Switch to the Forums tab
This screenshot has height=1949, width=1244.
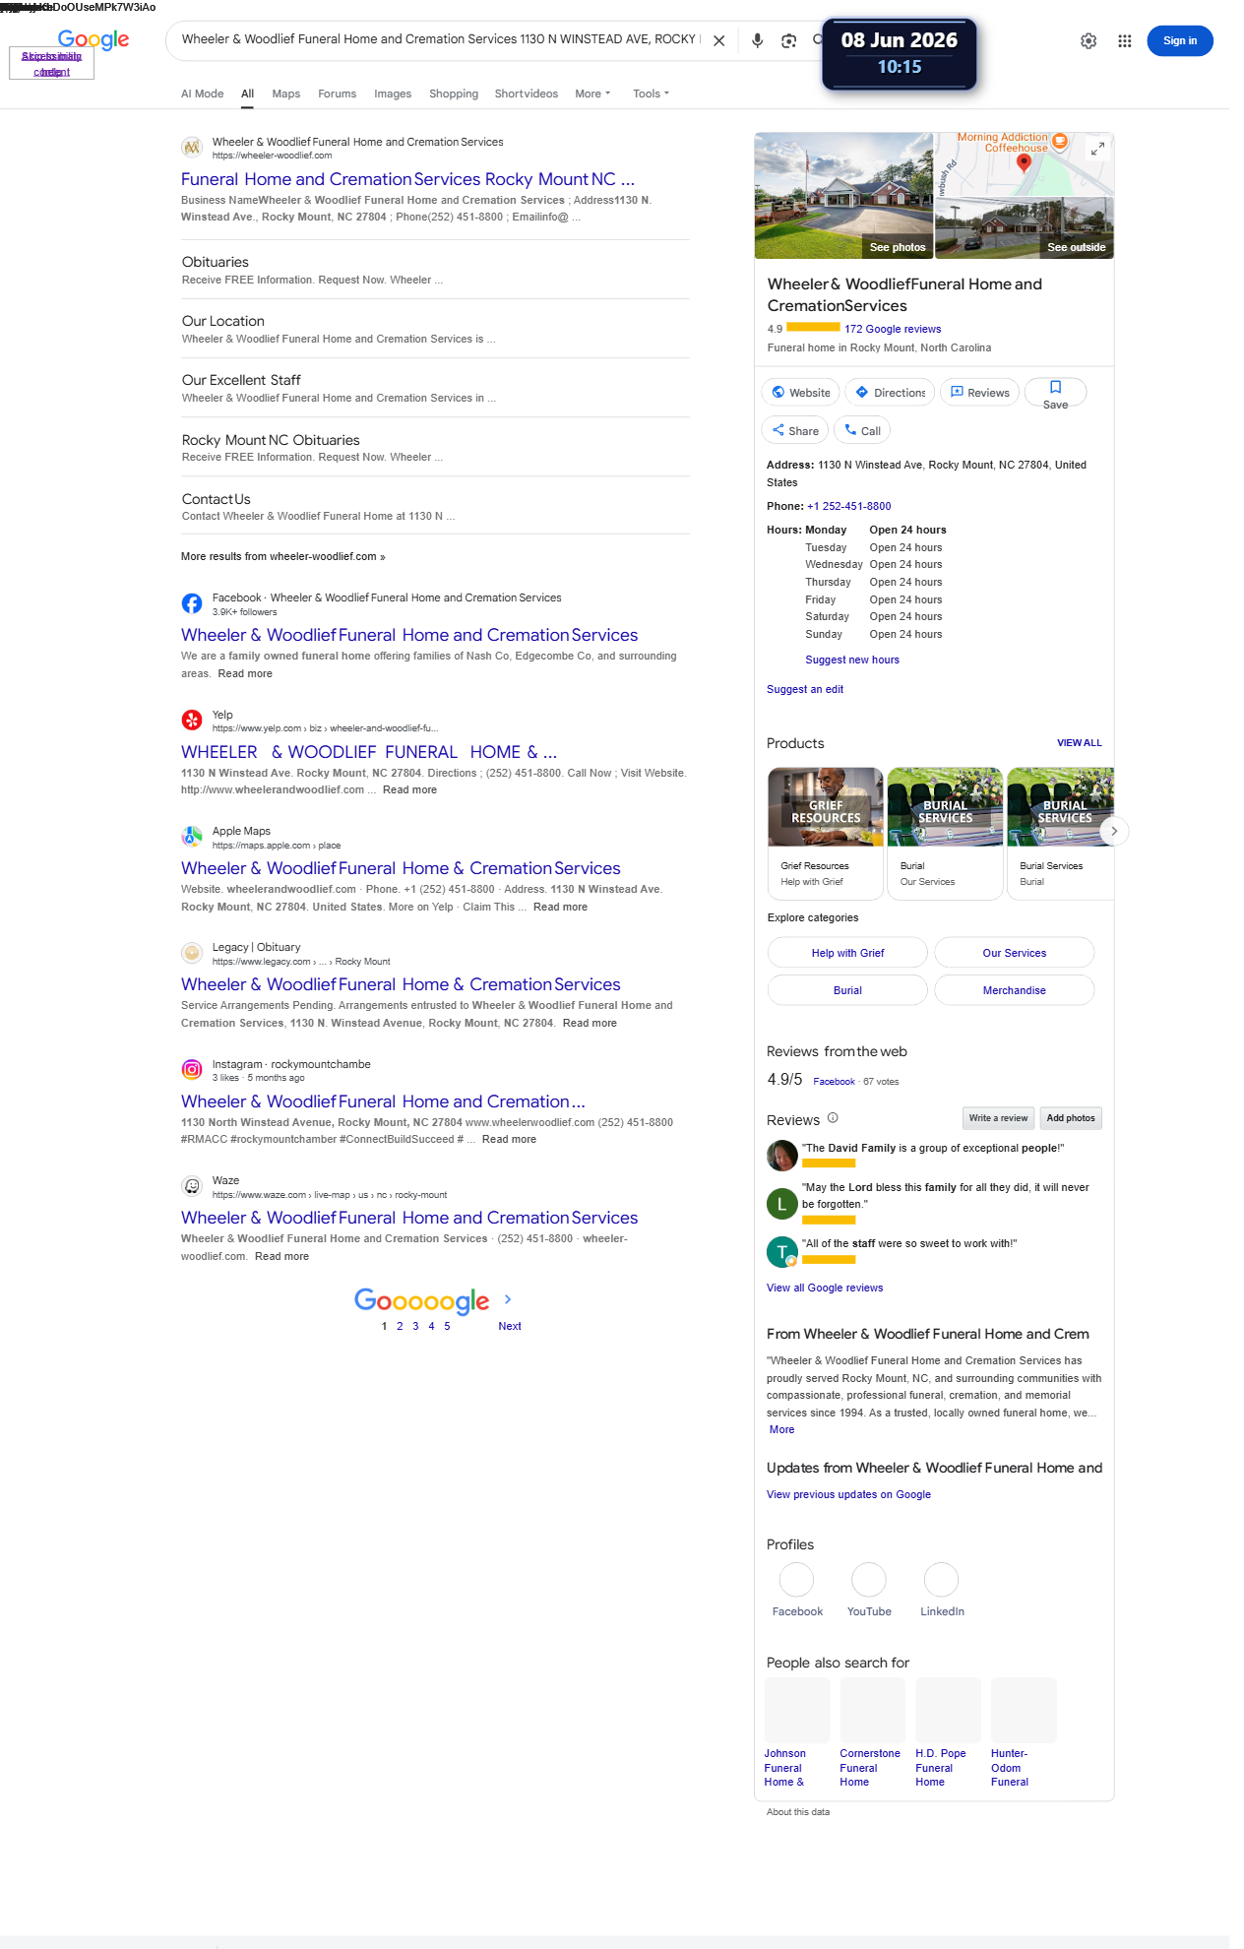tap(337, 94)
